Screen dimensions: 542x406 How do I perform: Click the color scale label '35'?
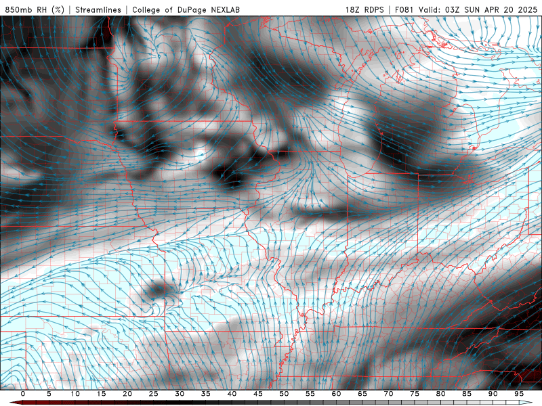[206, 394]
